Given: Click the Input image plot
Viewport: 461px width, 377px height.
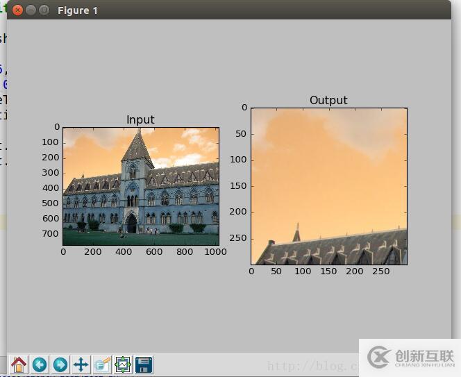Looking at the screenshot, I should click(141, 187).
